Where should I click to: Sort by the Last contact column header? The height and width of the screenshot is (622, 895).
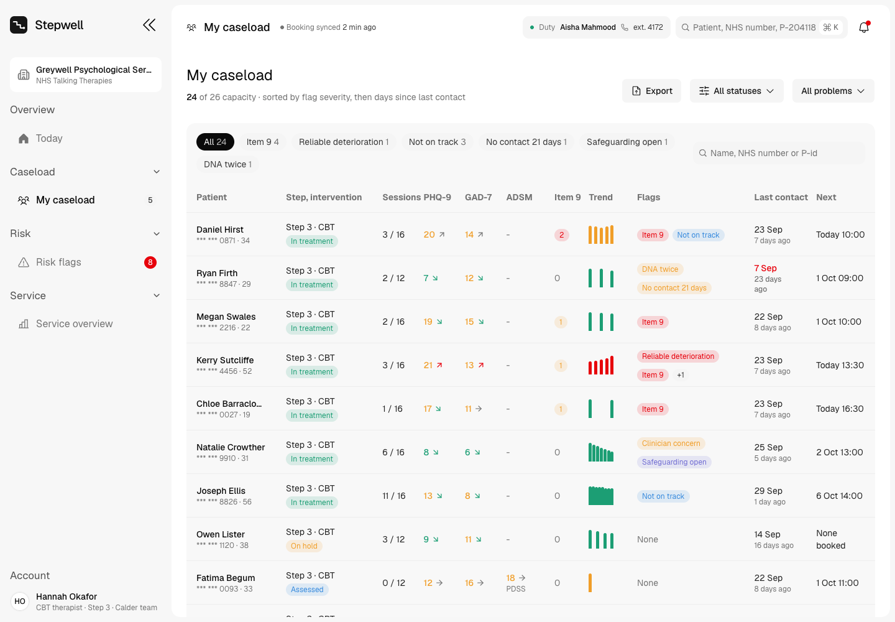(781, 197)
